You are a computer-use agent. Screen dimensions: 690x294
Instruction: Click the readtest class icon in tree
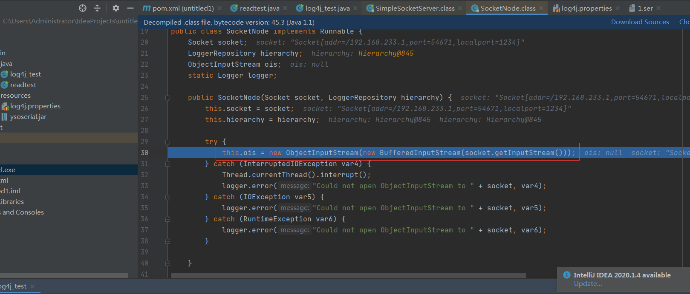[5, 85]
